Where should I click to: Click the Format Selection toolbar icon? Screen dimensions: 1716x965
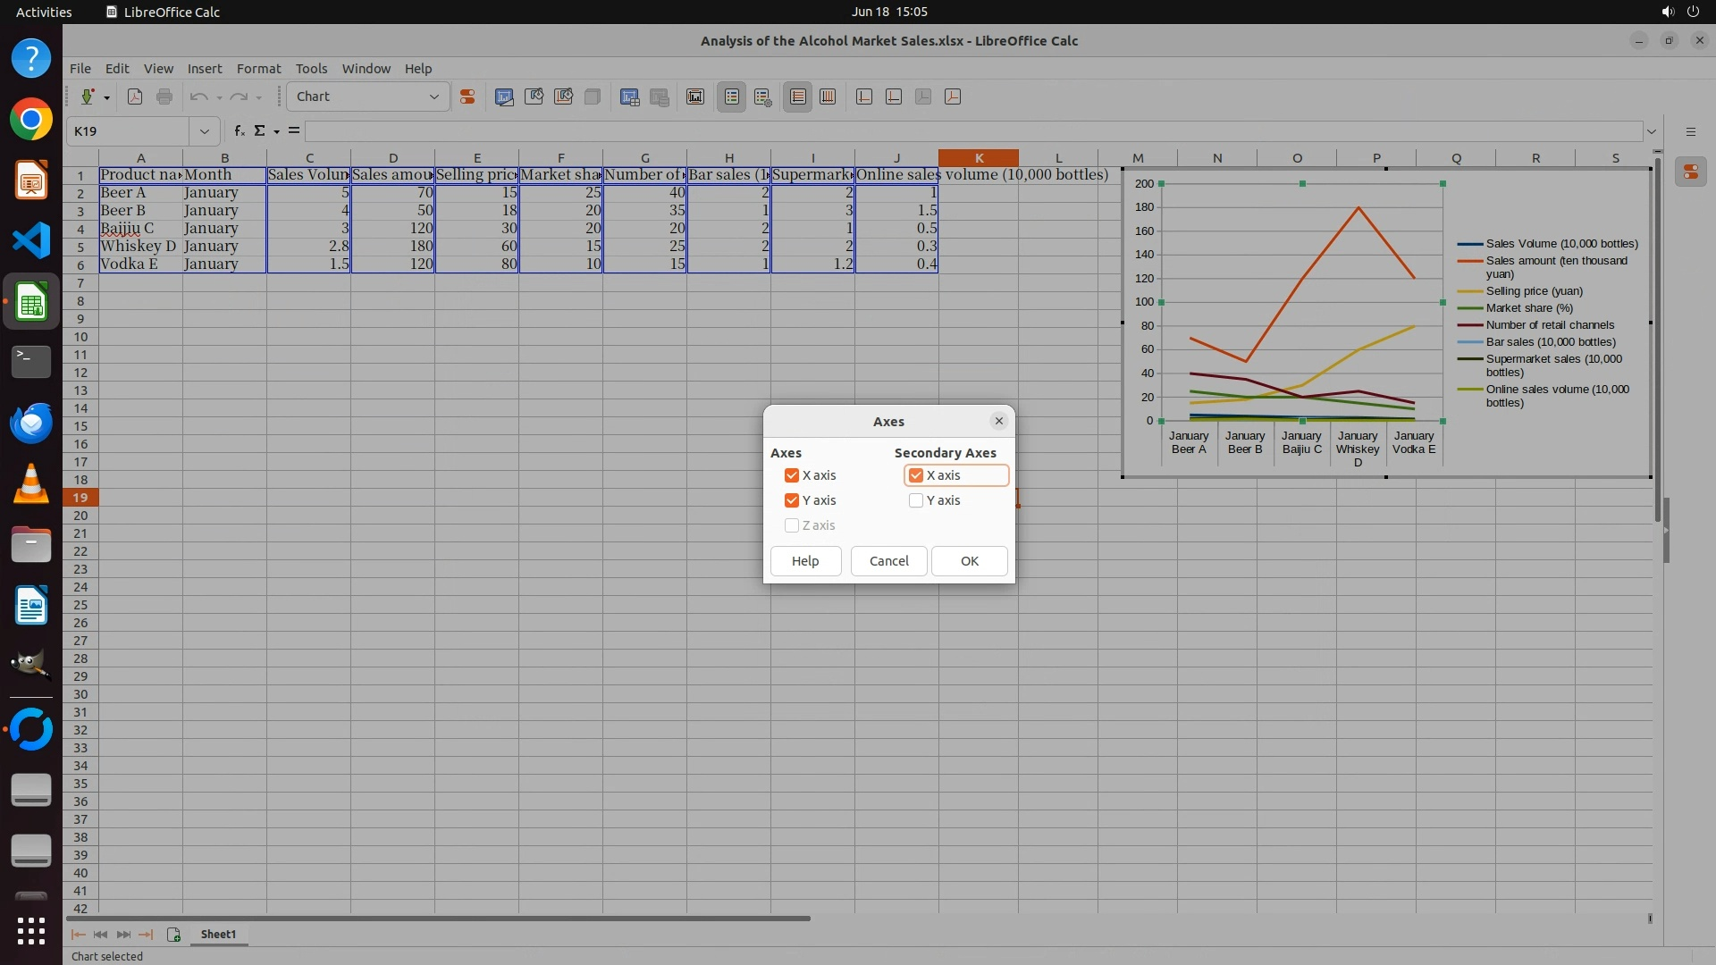click(x=467, y=96)
